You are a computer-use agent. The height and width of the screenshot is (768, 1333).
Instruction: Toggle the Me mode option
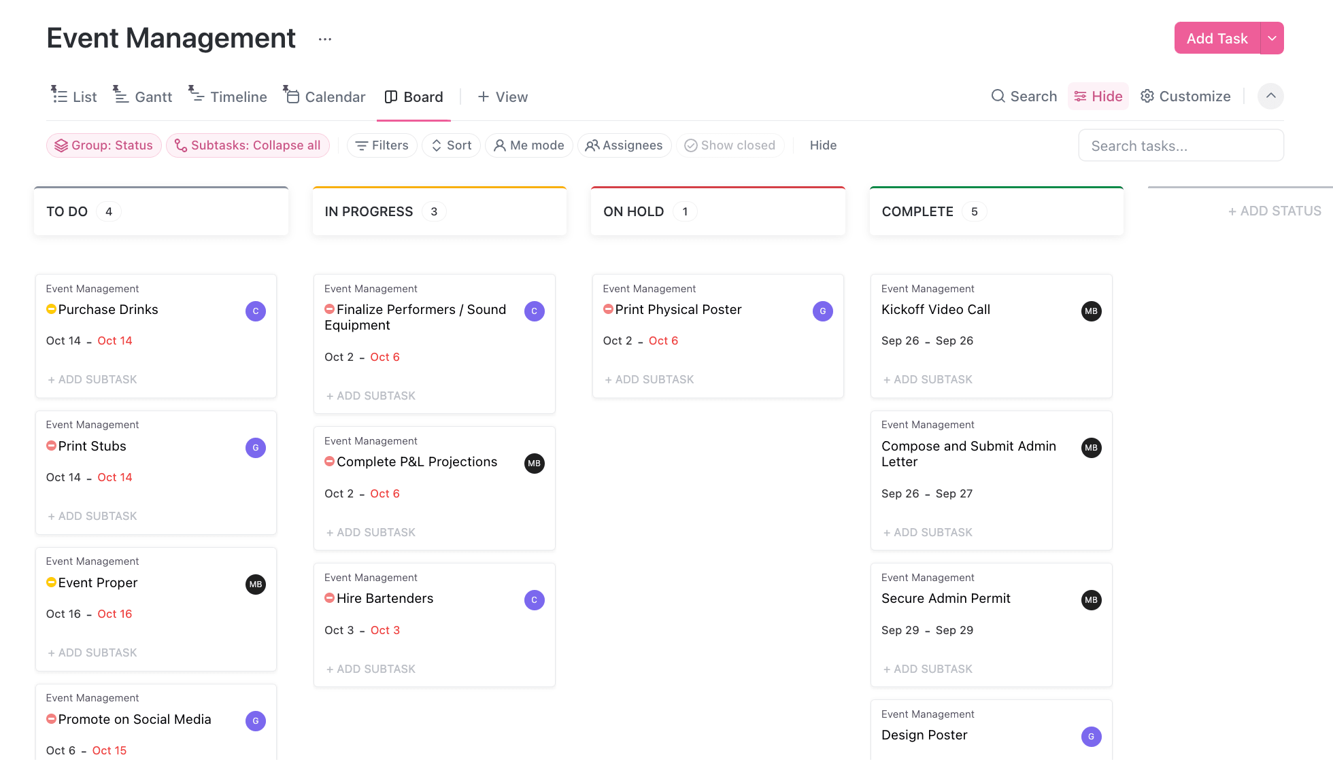coord(528,145)
